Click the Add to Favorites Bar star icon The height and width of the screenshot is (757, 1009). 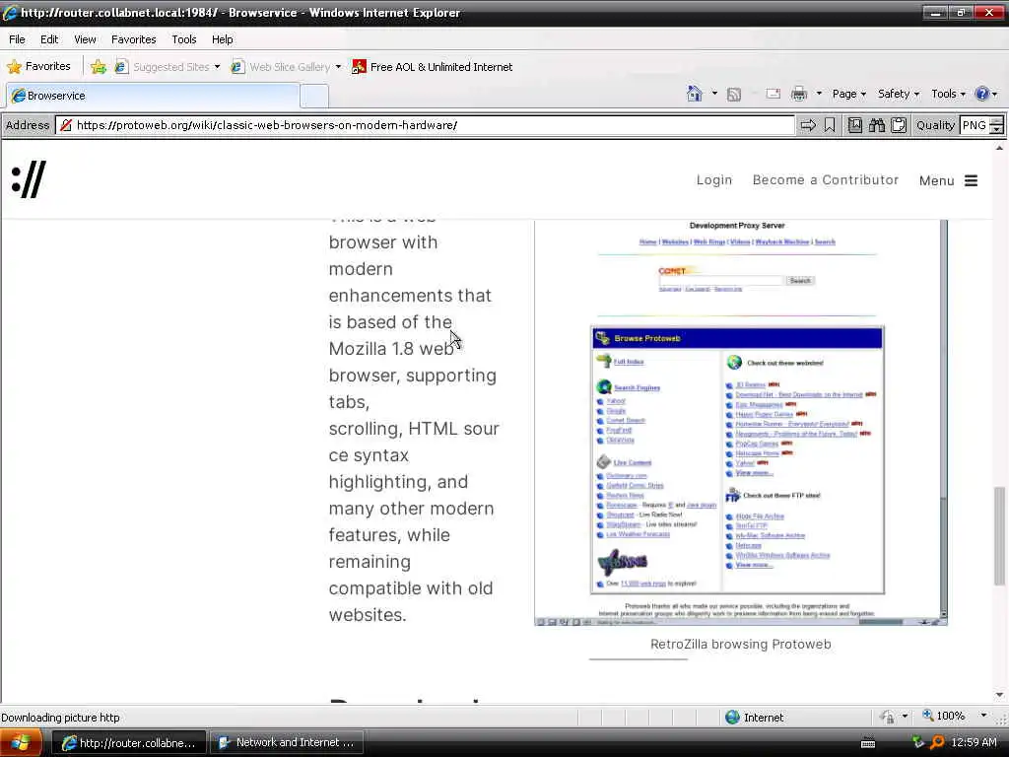click(x=99, y=66)
